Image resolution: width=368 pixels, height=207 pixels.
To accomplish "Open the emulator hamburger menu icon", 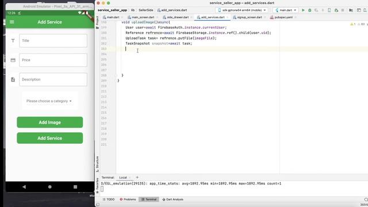I will coord(11,22).
